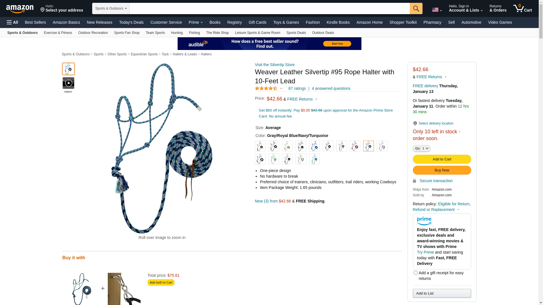The height and width of the screenshot is (305, 543).
Task: Open the Sports & Outdoors search category dropdown
Action: [x=111, y=8]
